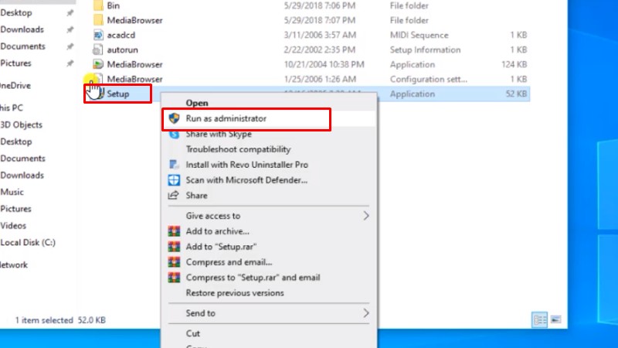The width and height of the screenshot is (618, 348).
Task: Click the acadcd MIDI file icon
Action: point(98,35)
